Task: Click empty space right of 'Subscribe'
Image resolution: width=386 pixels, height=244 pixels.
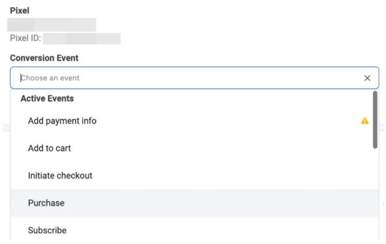Action: (221, 230)
